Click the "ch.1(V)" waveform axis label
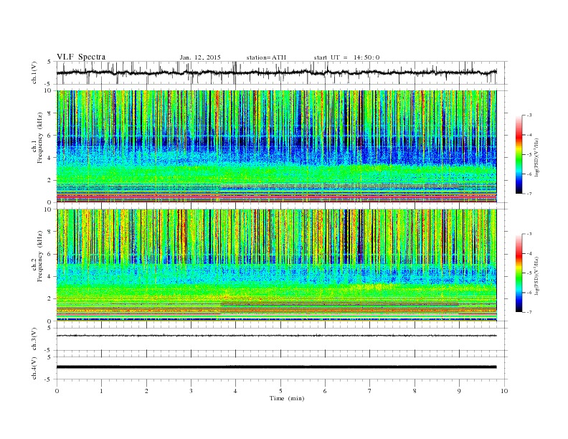The image size is (568, 439). pyautogui.click(x=34, y=72)
